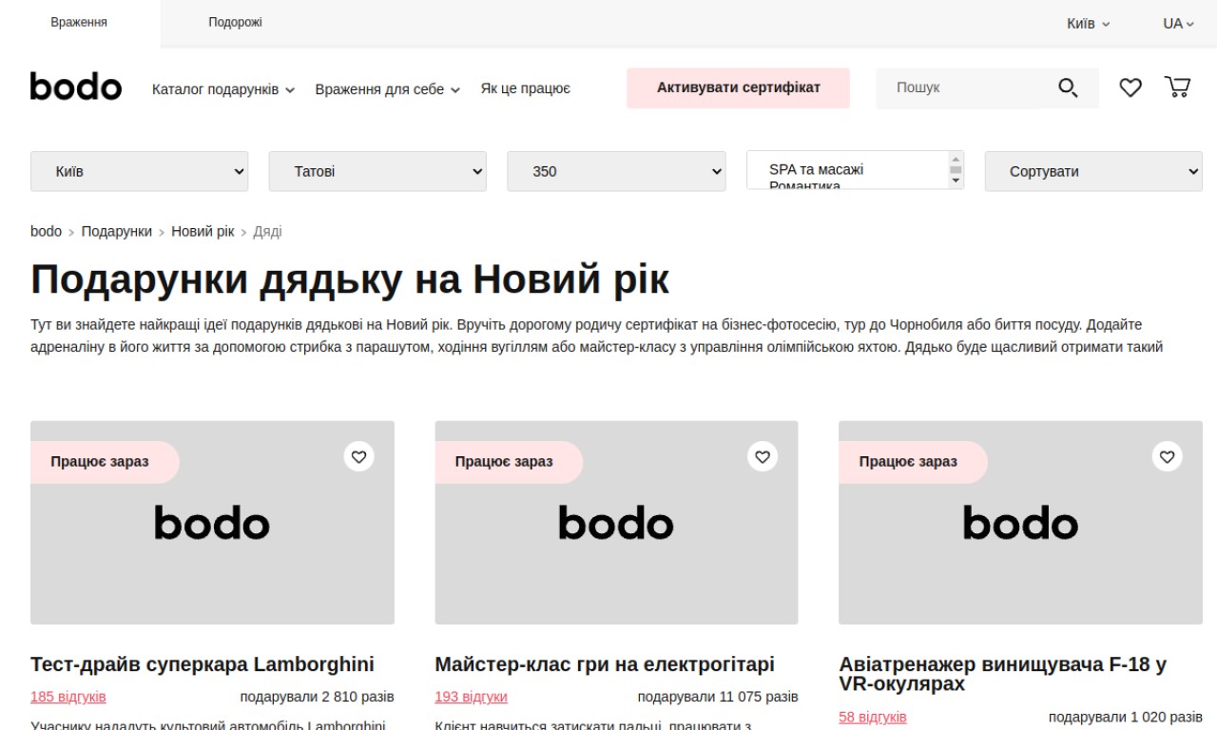The image size is (1217, 730).
Task: Go to Подарунки breadcrumb link
Action: point(116,231)
